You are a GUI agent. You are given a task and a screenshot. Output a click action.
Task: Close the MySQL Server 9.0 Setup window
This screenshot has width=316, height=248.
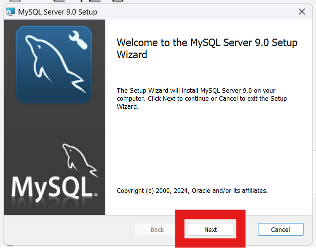(301, 12)
